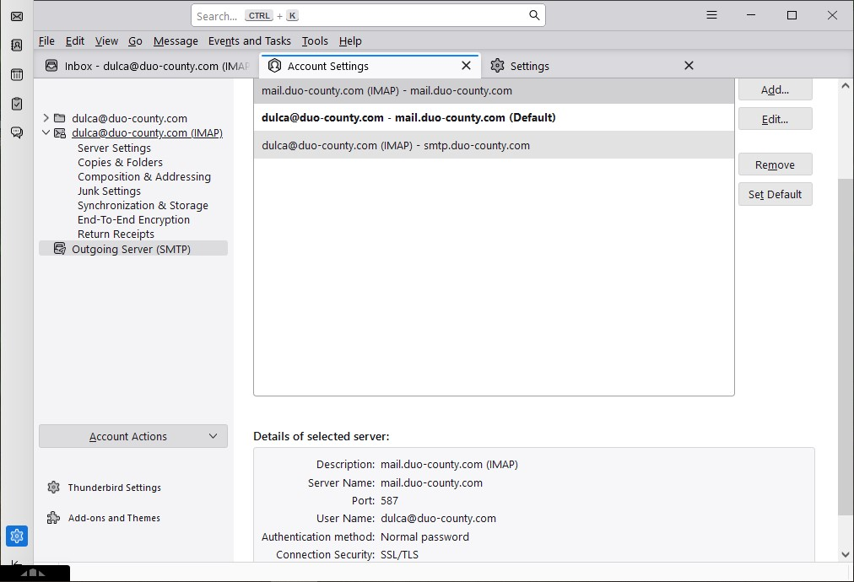Open the Mail space icon
Screen dimensions: 854x582
[17, 16]
